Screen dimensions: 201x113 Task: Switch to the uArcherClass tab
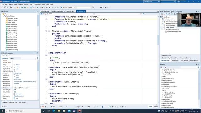tap(70, 11)
